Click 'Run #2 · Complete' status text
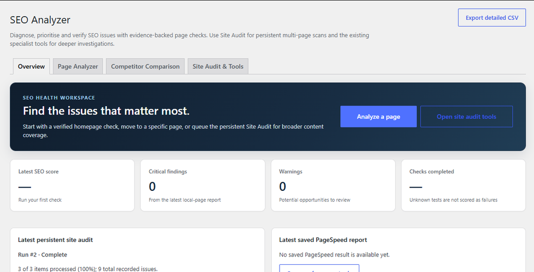 click(43, 255)
